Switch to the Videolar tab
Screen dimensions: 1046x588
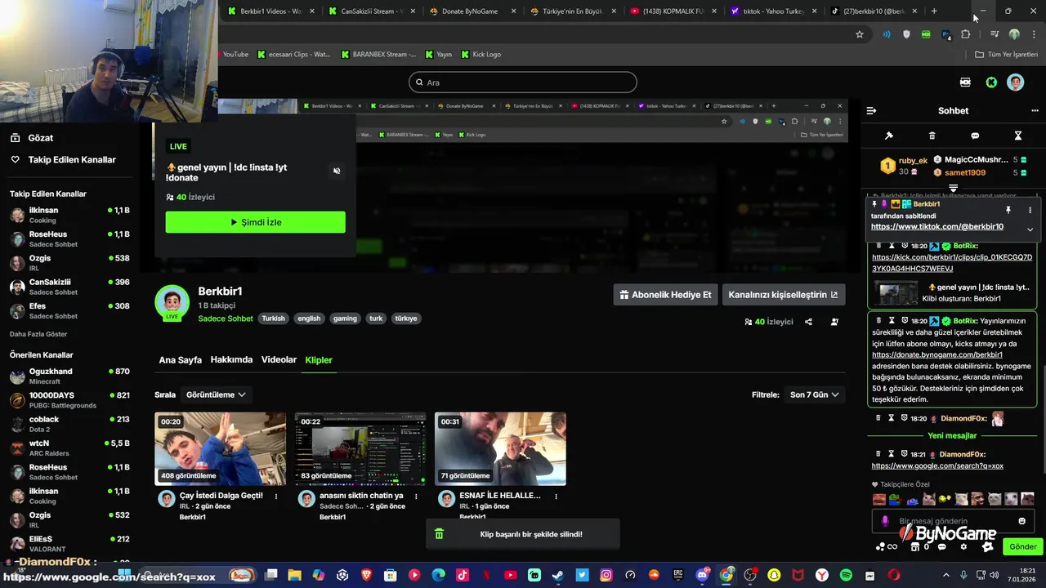(x=279, y=359)
